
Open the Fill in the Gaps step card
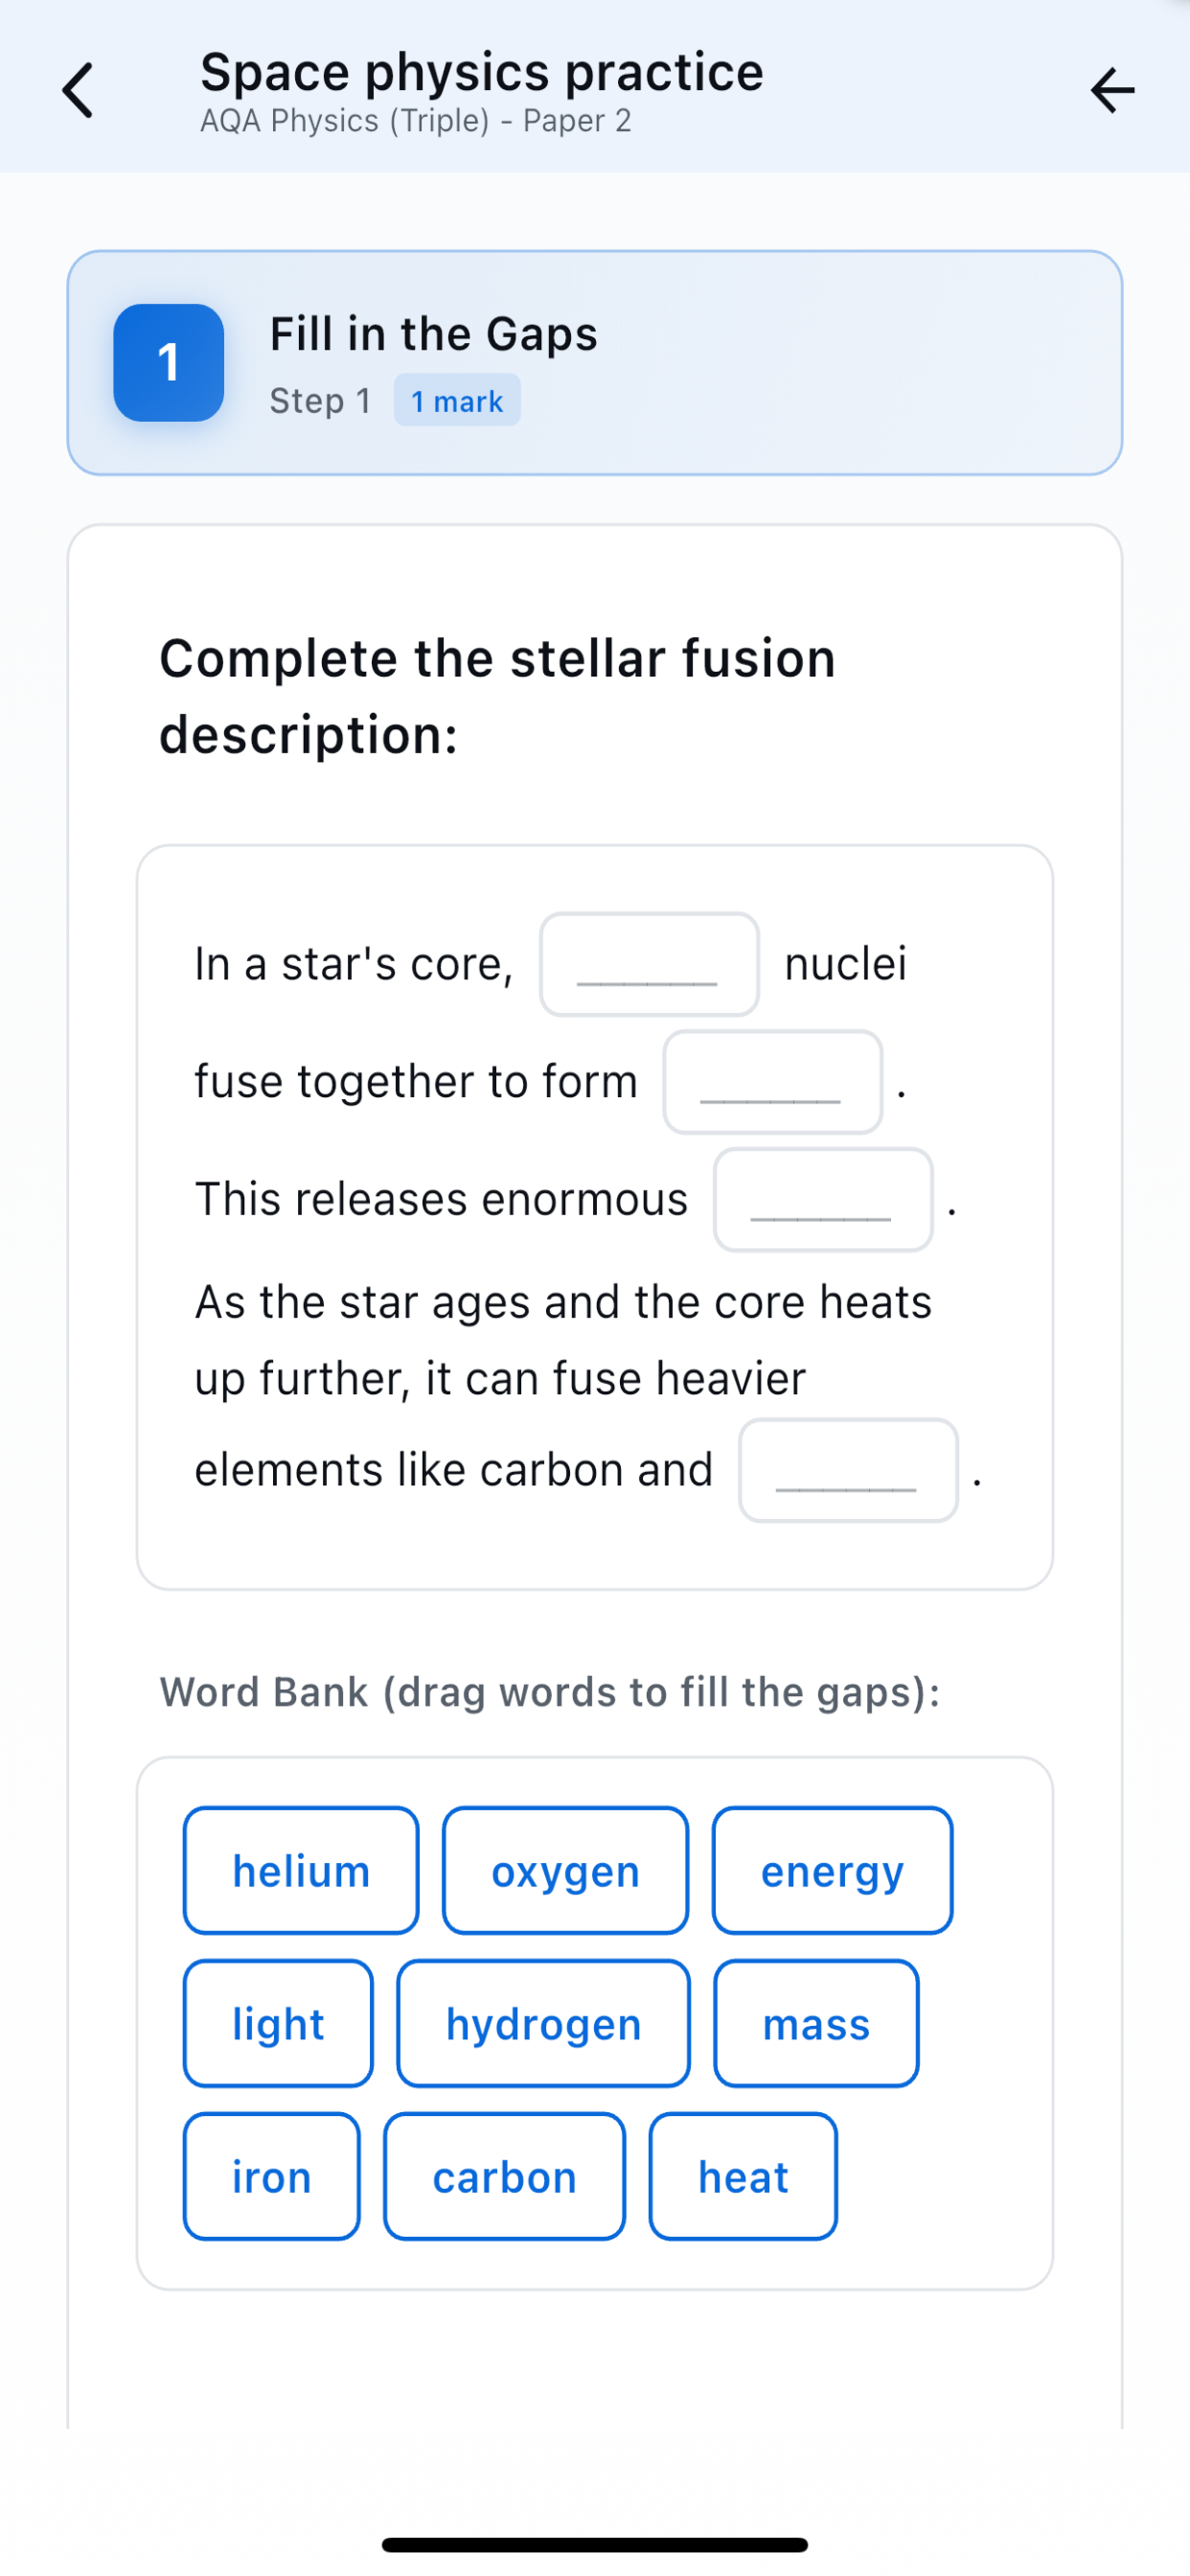595,363
